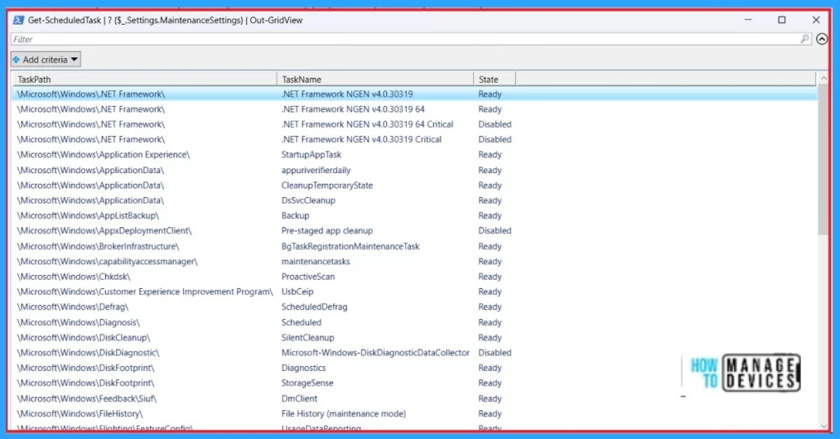Minimize the Out-GridView window
Viewport: 840px width, 439px height.
point(748,20)
